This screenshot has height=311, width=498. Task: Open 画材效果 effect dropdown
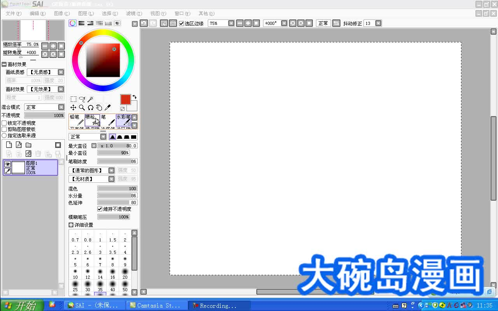(61, 89)
